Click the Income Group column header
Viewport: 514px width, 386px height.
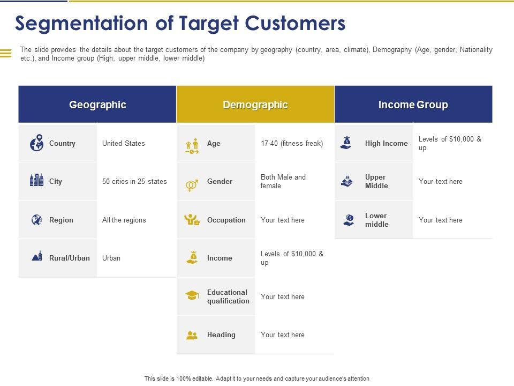(413, 105)
